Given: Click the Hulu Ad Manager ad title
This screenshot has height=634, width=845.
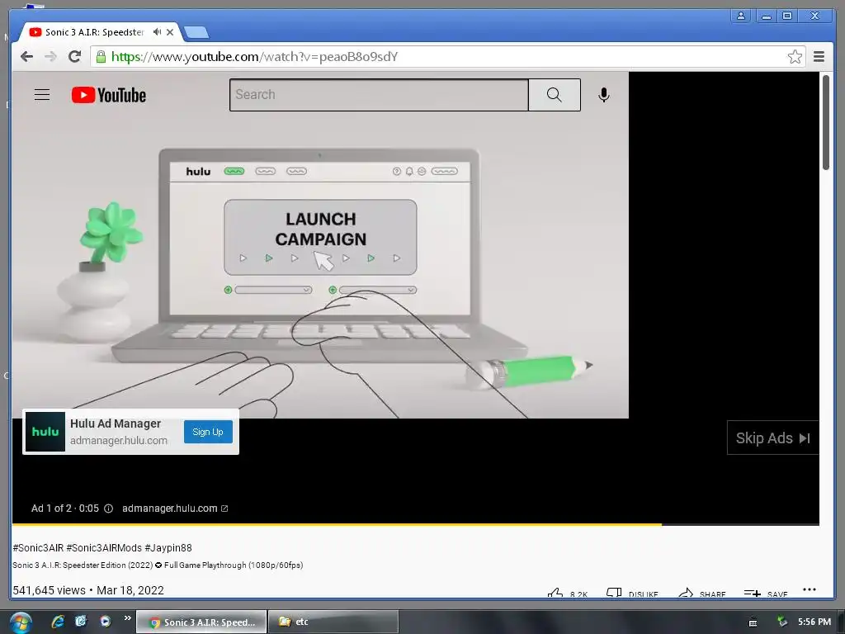Looking at the screenshot, I should coord(116,423).
